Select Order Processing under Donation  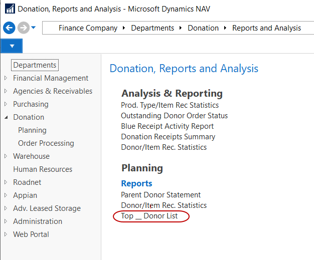coord(46,143)
